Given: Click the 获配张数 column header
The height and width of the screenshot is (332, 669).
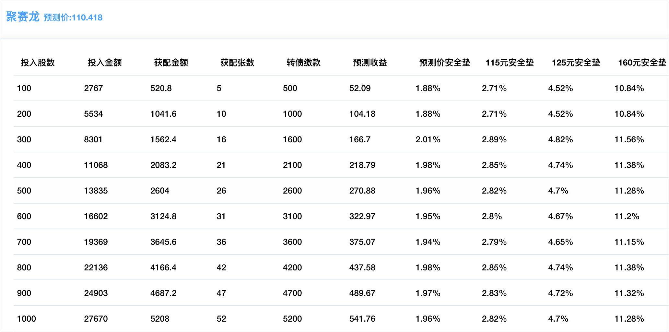Looking at the screenshot, I should tap(237, 63).
